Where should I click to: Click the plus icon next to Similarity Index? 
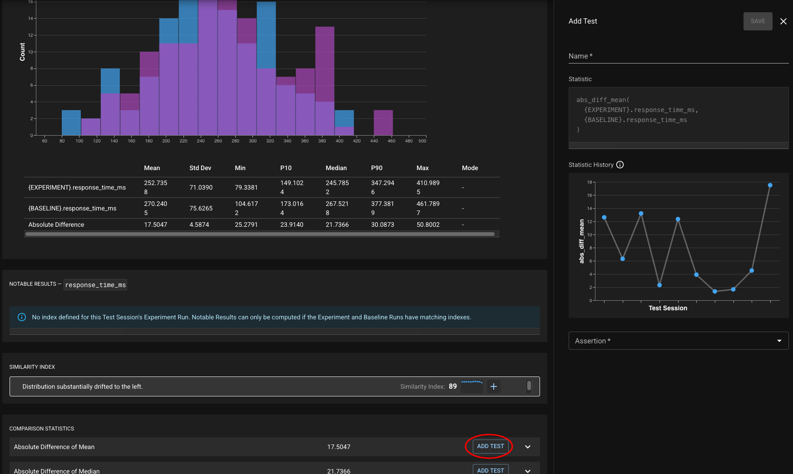pyautogui.click(x=494, y=386)
